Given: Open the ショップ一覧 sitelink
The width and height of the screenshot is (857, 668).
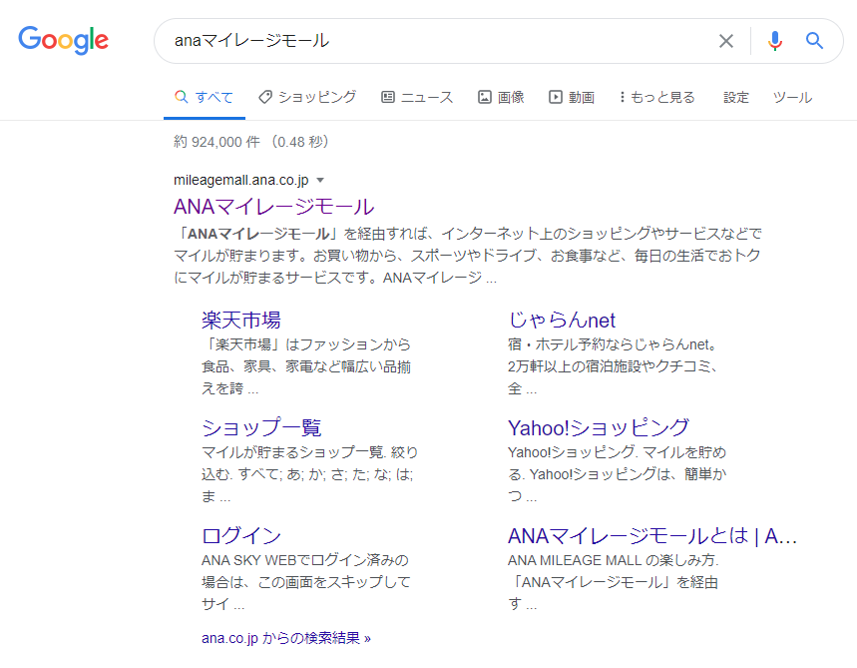Looking at the screenshot, I should point(261,427).
